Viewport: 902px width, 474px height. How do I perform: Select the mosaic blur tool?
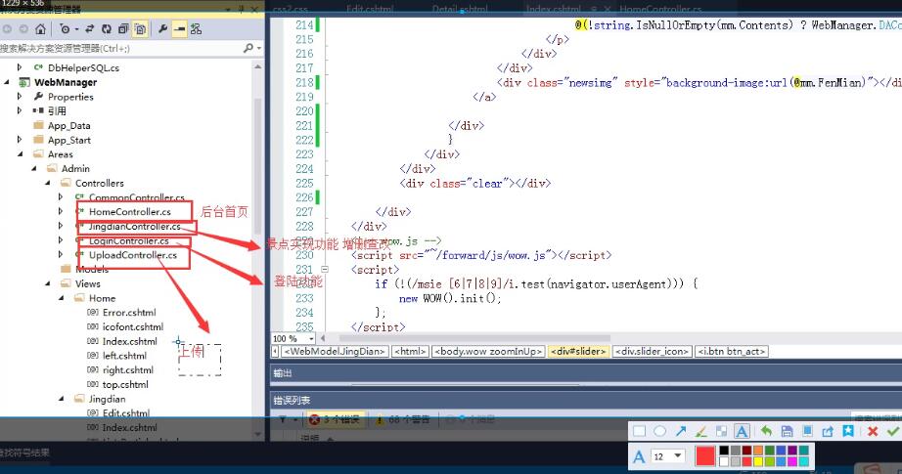coord(721,431)
